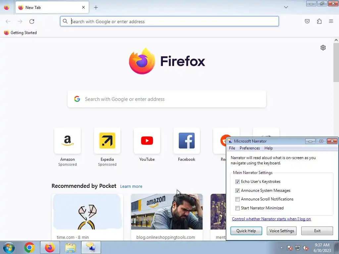Click the Quick Help button

246,231
